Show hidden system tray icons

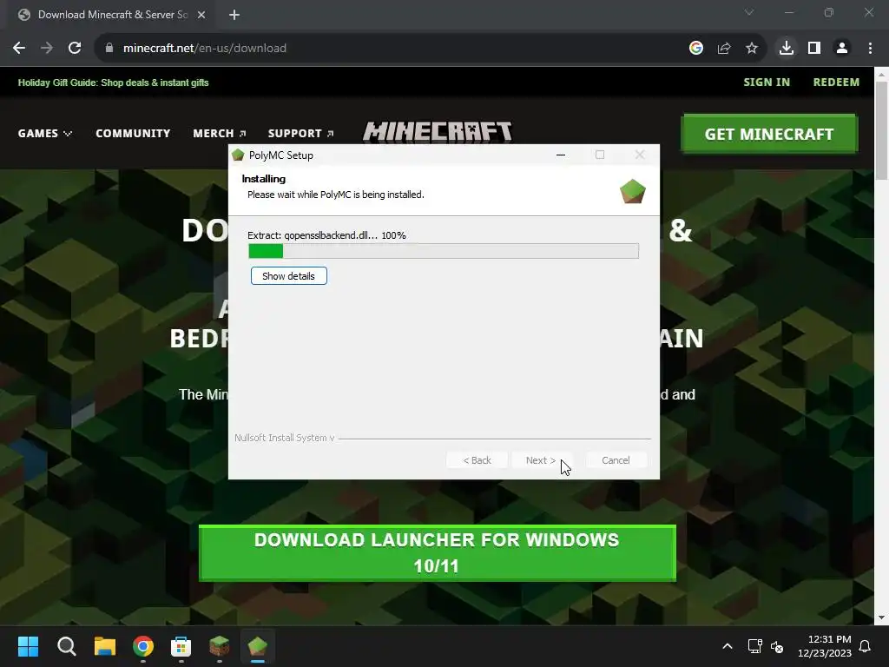[728, 646]
